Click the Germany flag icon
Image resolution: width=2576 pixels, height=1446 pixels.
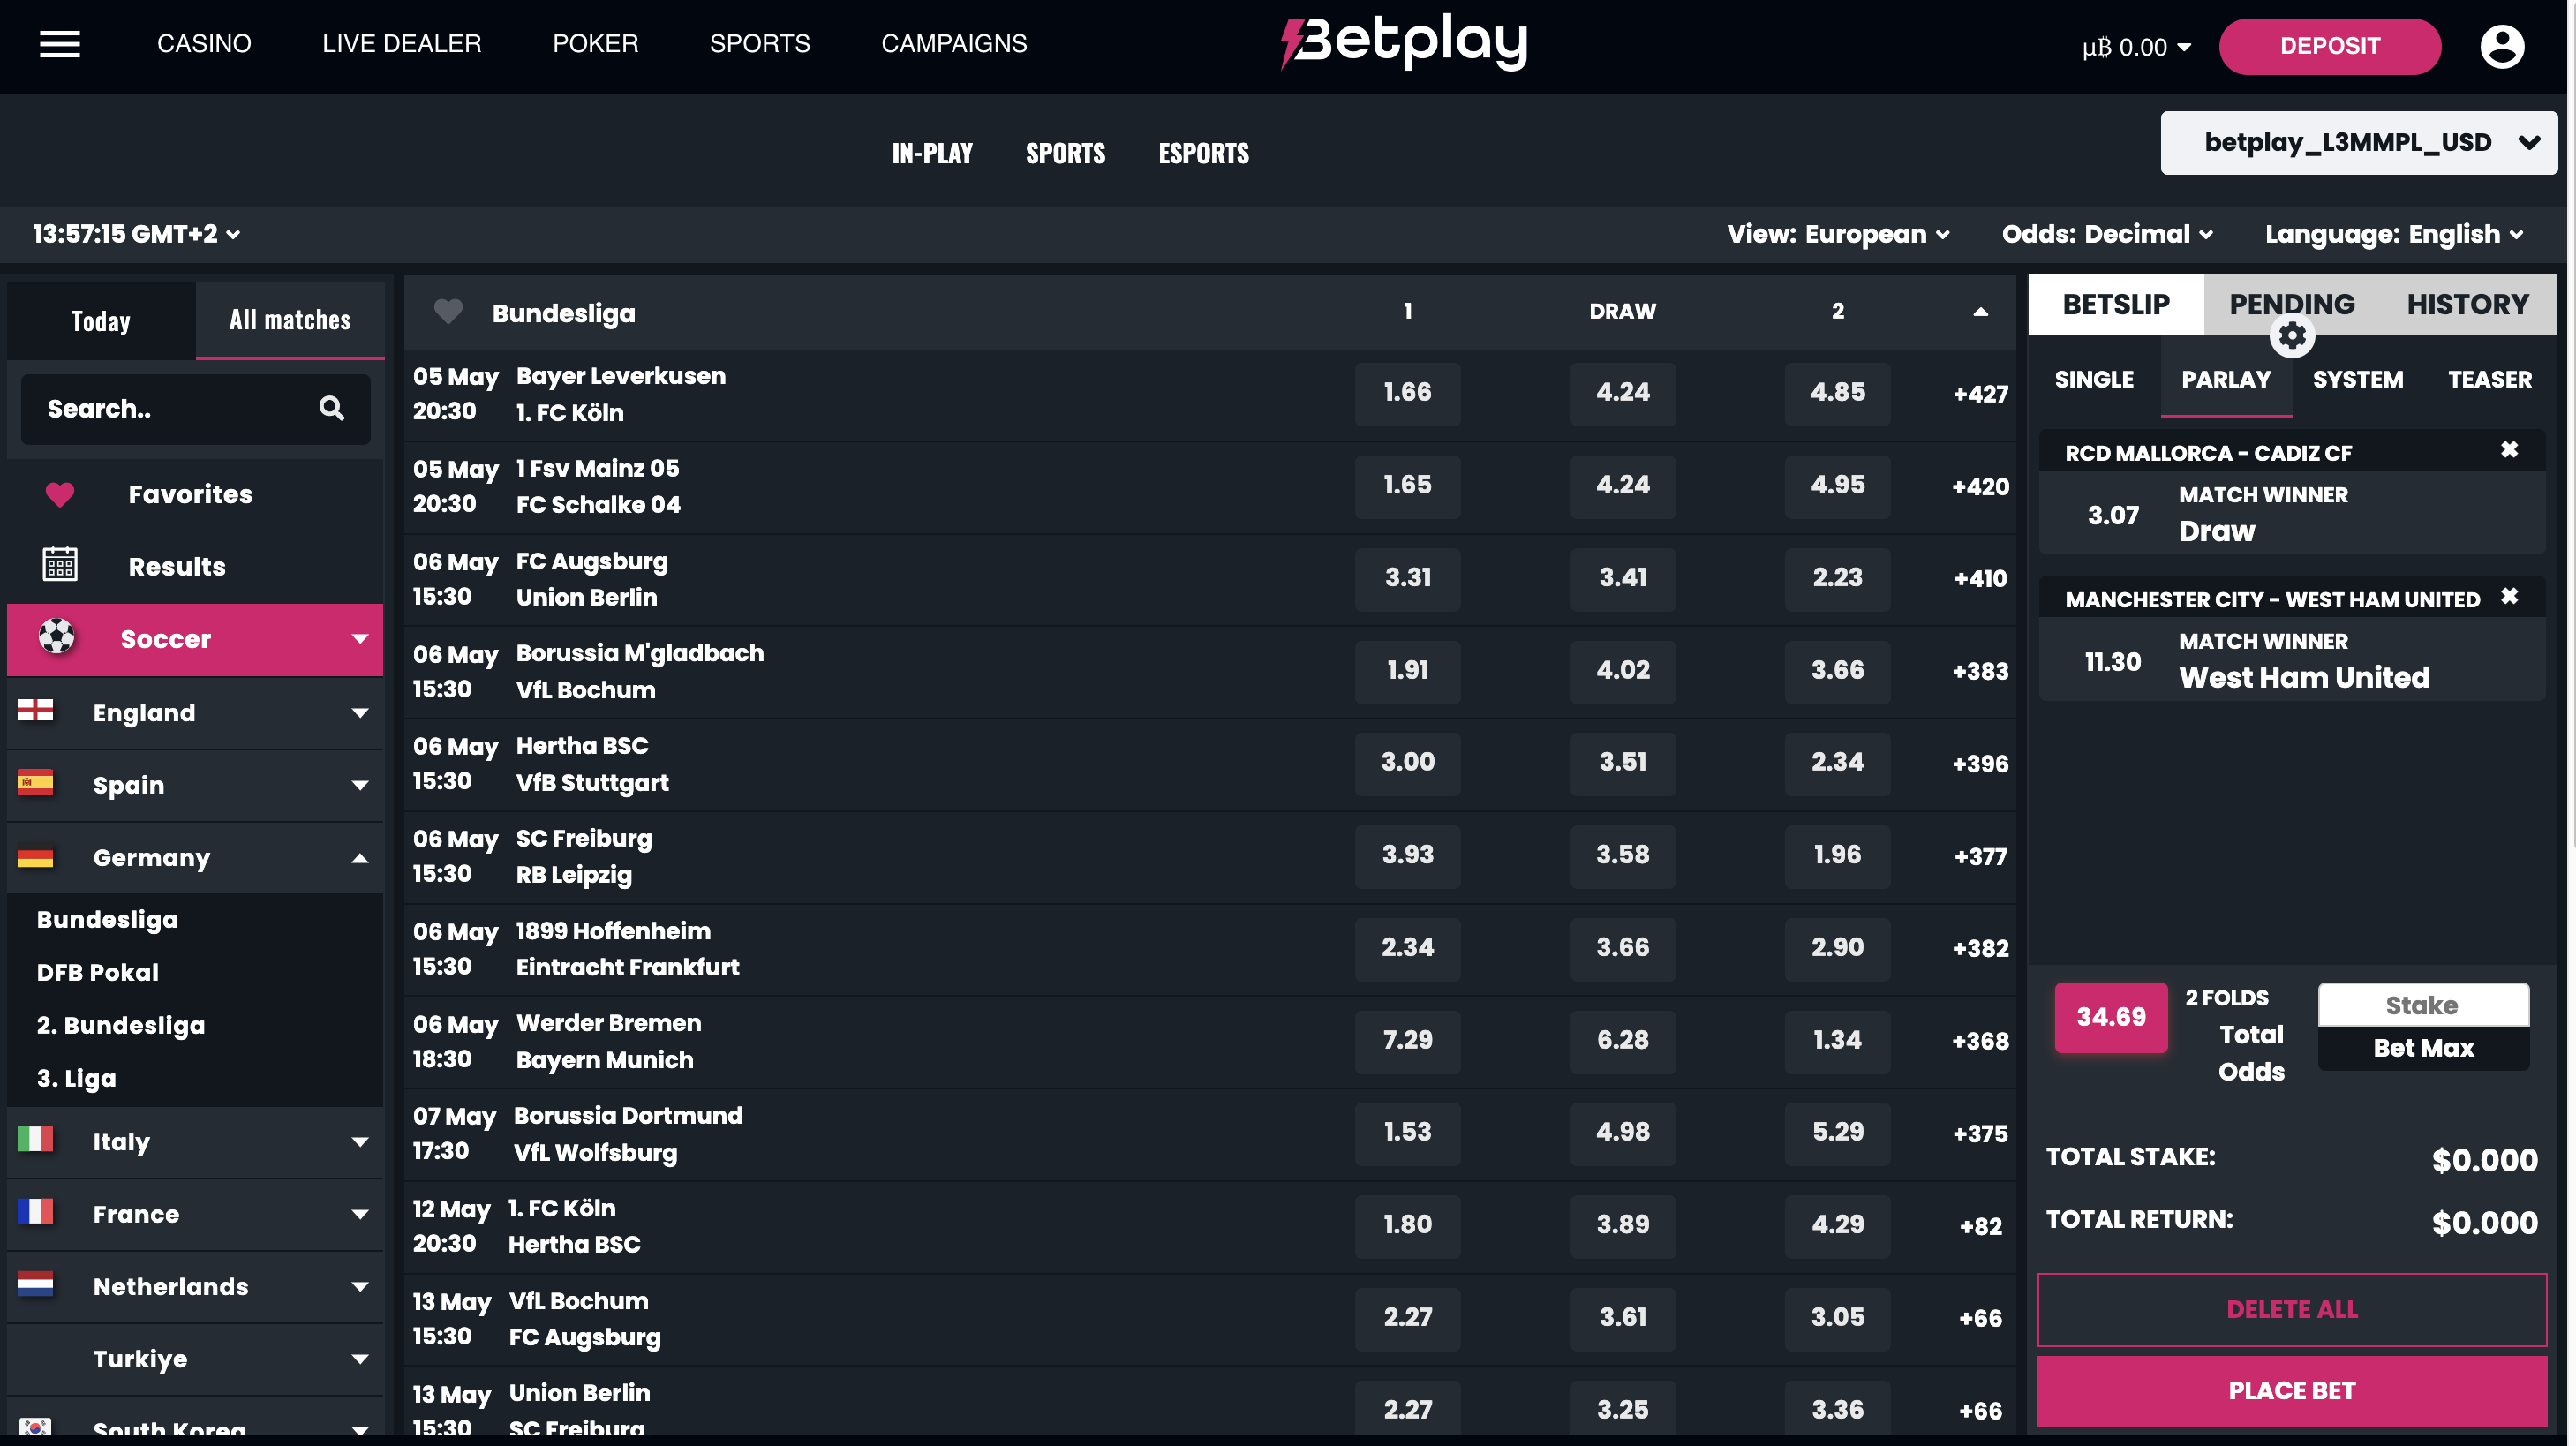[x=35, y=857]
